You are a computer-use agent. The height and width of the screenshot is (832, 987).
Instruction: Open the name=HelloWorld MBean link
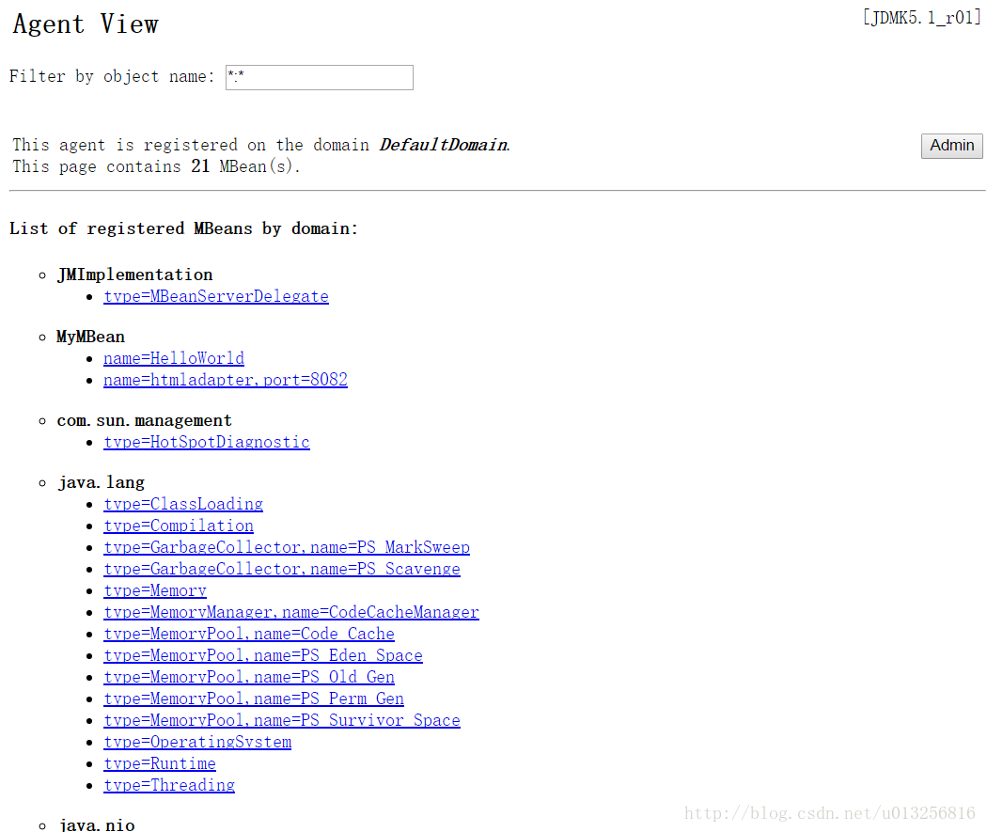[174, 359]
